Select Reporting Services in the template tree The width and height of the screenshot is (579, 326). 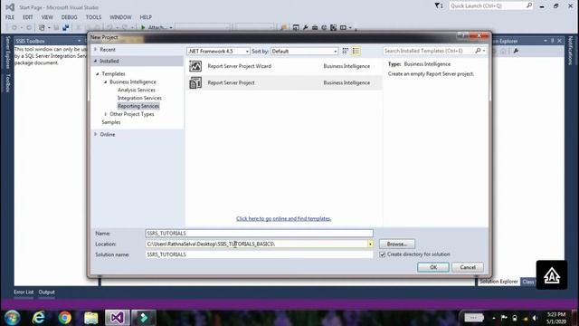coord(138,106)
